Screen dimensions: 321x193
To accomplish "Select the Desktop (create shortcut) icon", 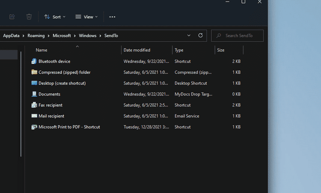I will point(34,83).
